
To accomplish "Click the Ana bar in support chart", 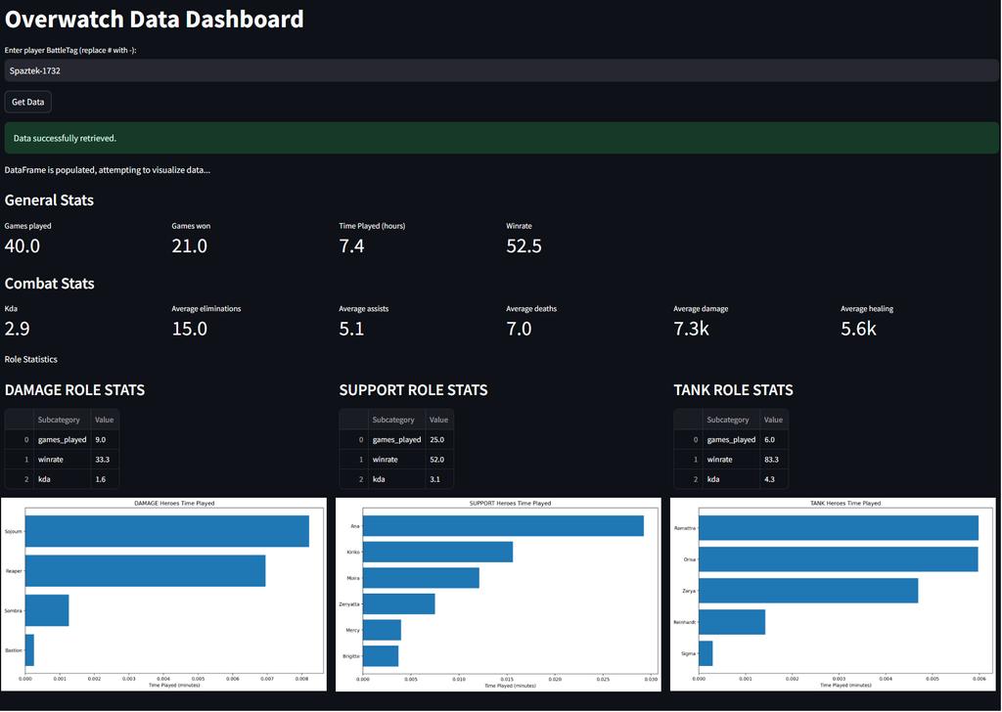I will 504,526.
